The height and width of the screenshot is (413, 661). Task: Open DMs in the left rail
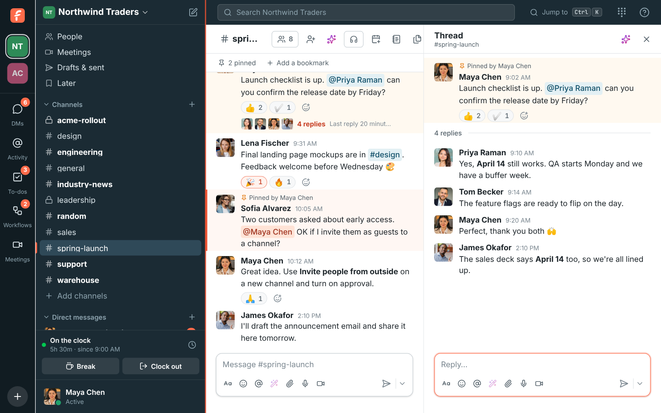17,113
